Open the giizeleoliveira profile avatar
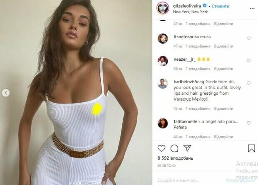258x185 pixels. coord(163,8)
